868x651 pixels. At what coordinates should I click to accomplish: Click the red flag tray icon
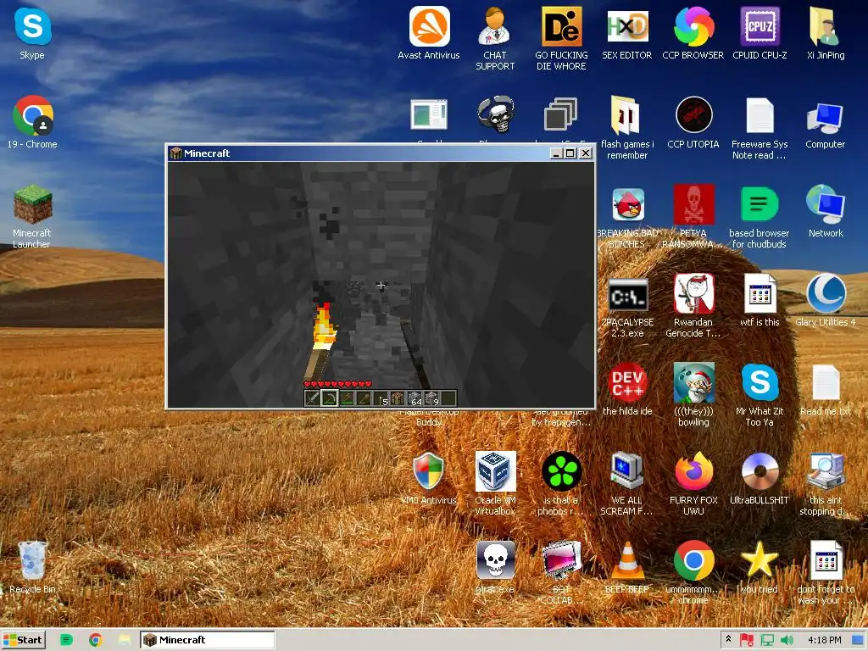[x=747, y=641]
